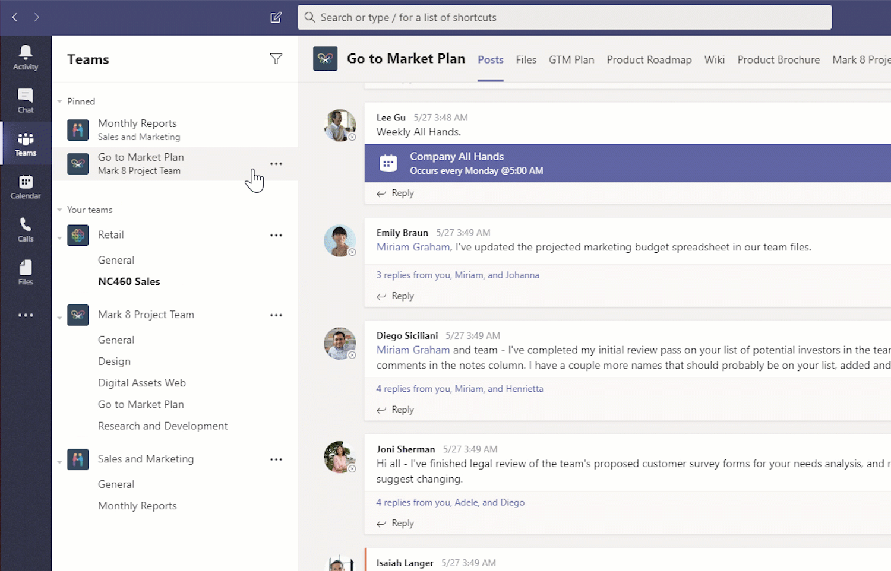The height and width of the screenshot is (571, 891).
Task: Open Mark 8 Project Team General channel
Action: [x=116, y=340]
